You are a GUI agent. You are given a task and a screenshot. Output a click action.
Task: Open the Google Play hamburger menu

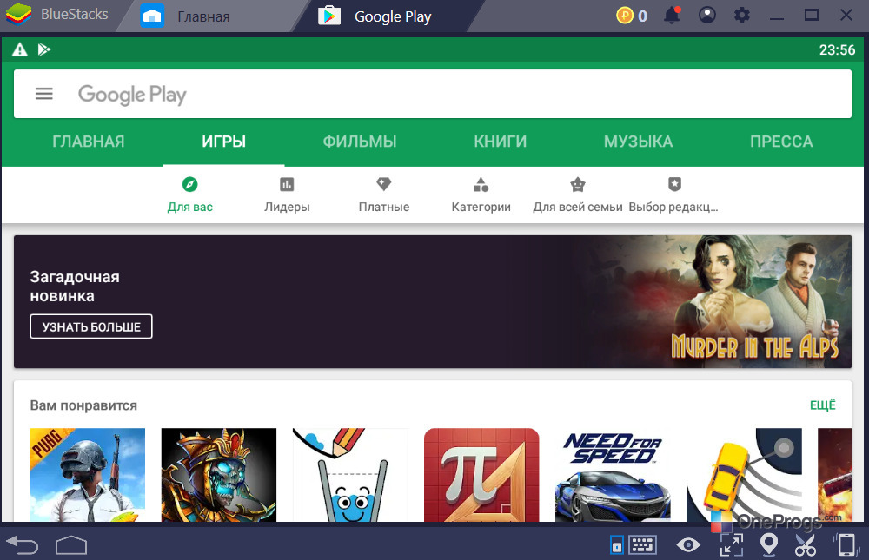click(x=44, y=94)
